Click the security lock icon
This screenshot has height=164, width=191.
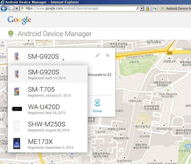coord(147,8)
